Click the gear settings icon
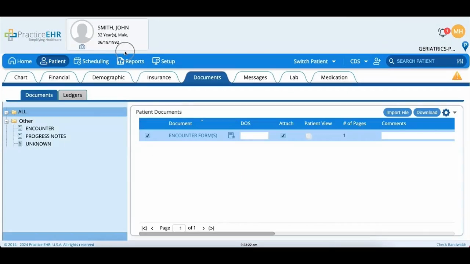 [x=446, y=113]
